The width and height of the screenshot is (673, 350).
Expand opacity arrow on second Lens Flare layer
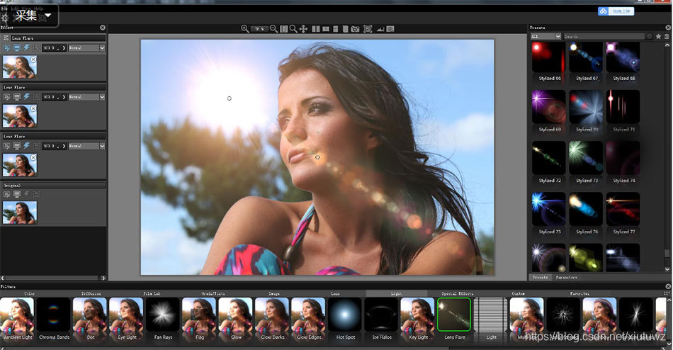point(64,97)
